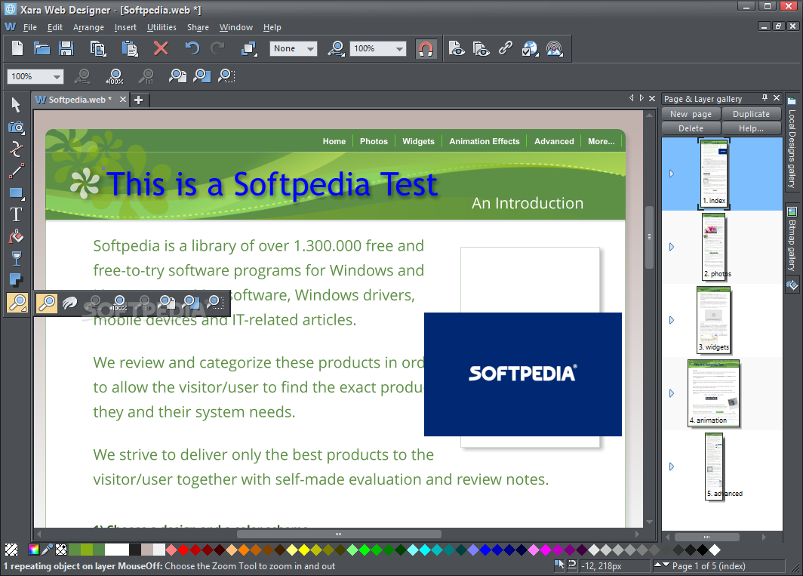The width and height of the screenshot is (803, 576).
Task: Select the Fill bucket tool
Action: coord(16,237)
